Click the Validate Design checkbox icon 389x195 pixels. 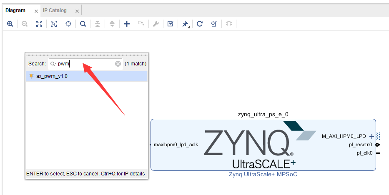171,24
